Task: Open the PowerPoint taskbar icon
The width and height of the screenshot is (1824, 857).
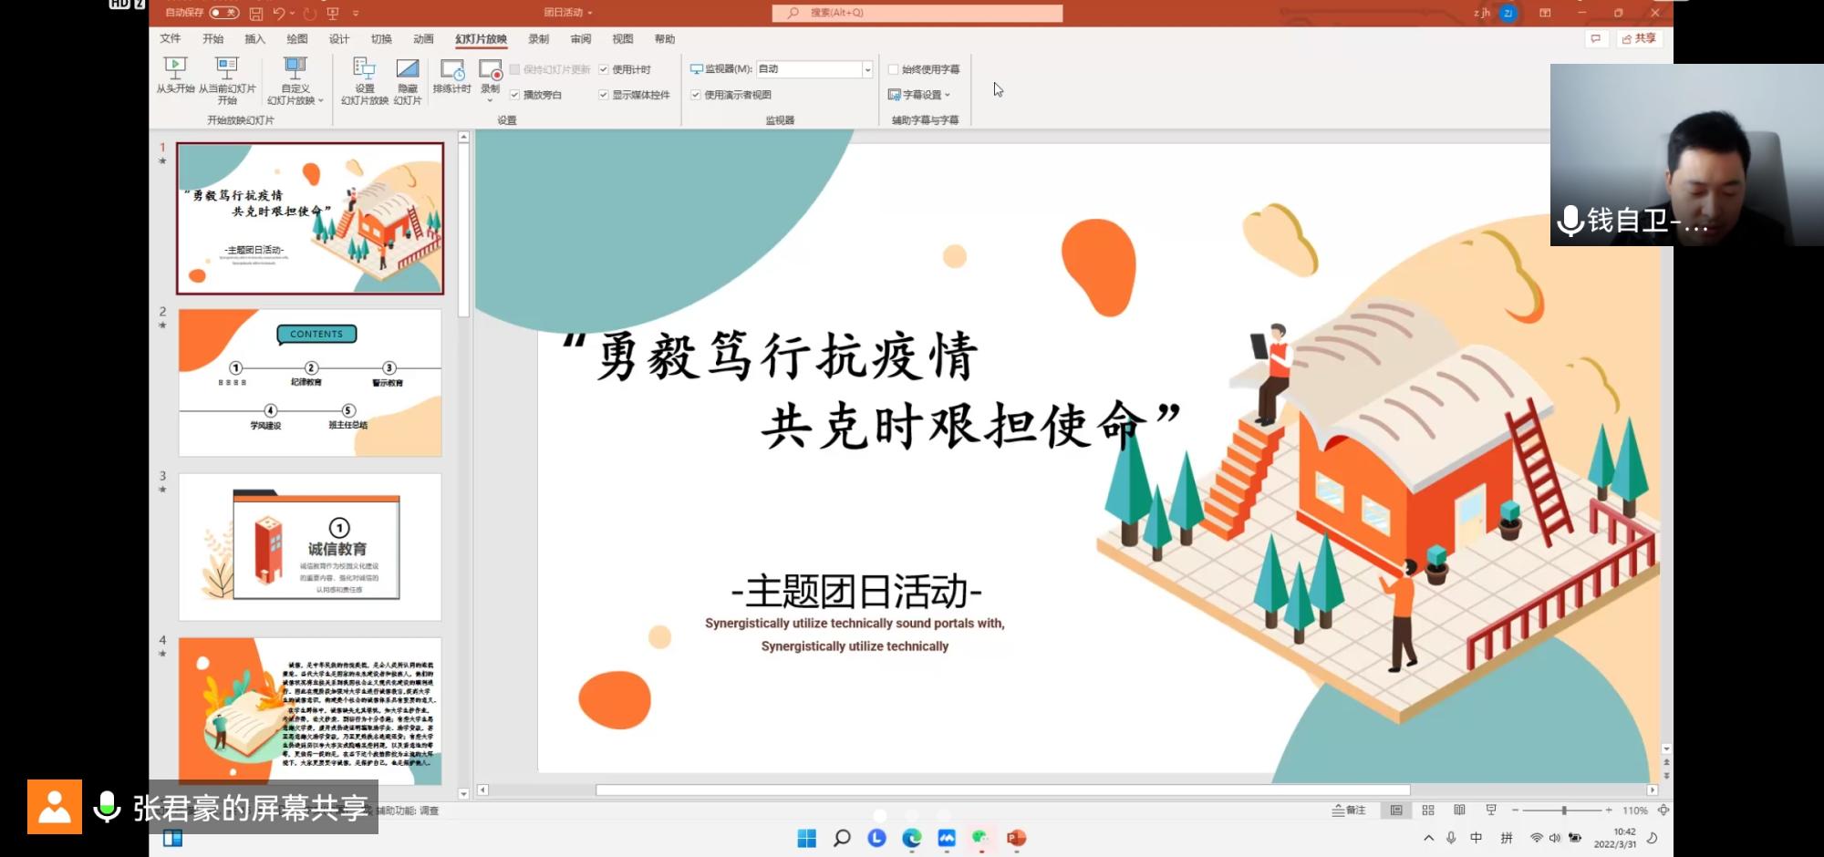Action: point(1016,838)
